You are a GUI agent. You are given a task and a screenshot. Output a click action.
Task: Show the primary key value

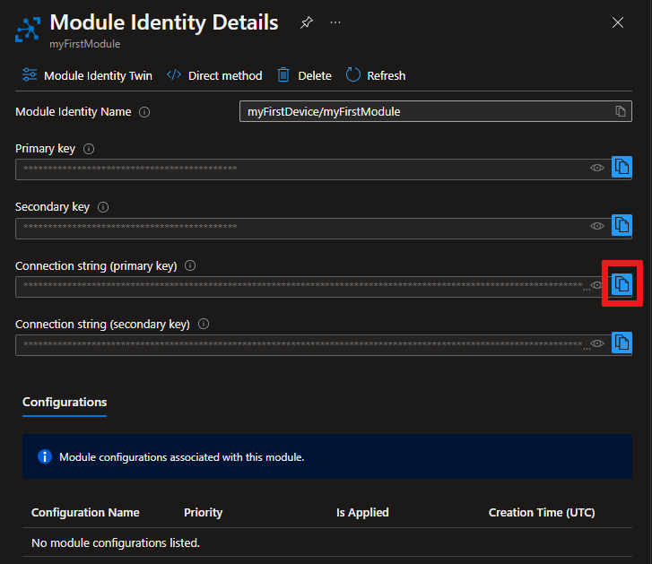click(597, 168)
